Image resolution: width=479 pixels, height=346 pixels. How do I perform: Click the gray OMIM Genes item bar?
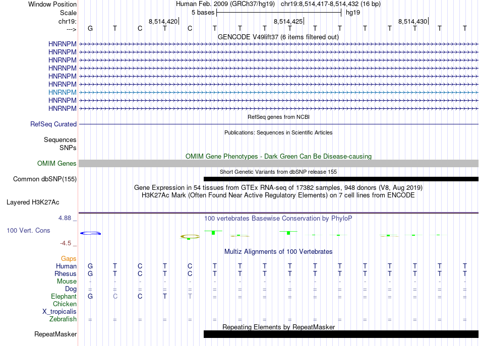click(279, 164)
